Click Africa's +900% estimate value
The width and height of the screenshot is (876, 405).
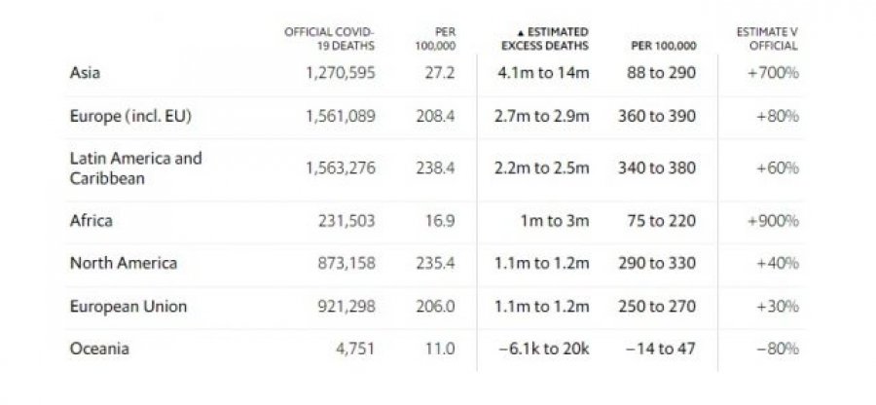773,221
